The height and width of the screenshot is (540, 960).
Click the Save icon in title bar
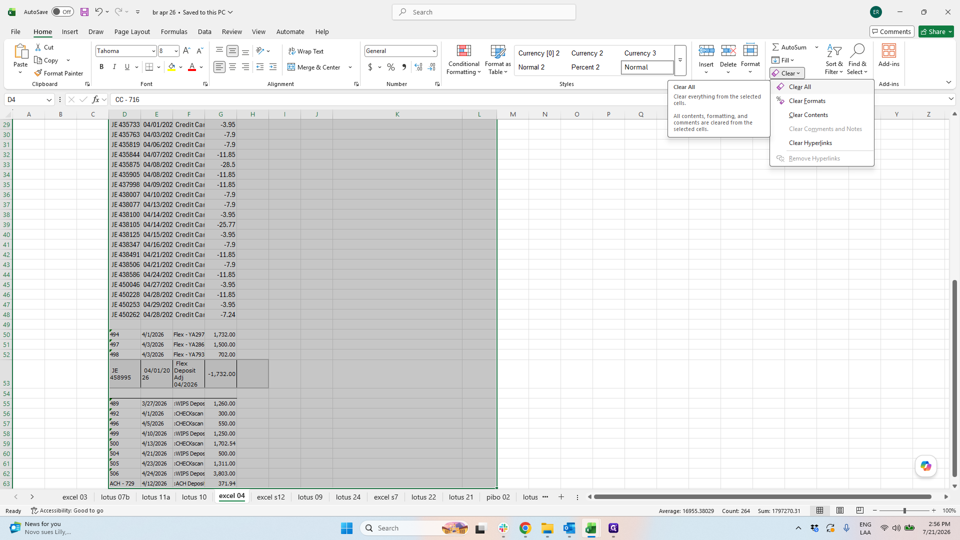point(84,12)
